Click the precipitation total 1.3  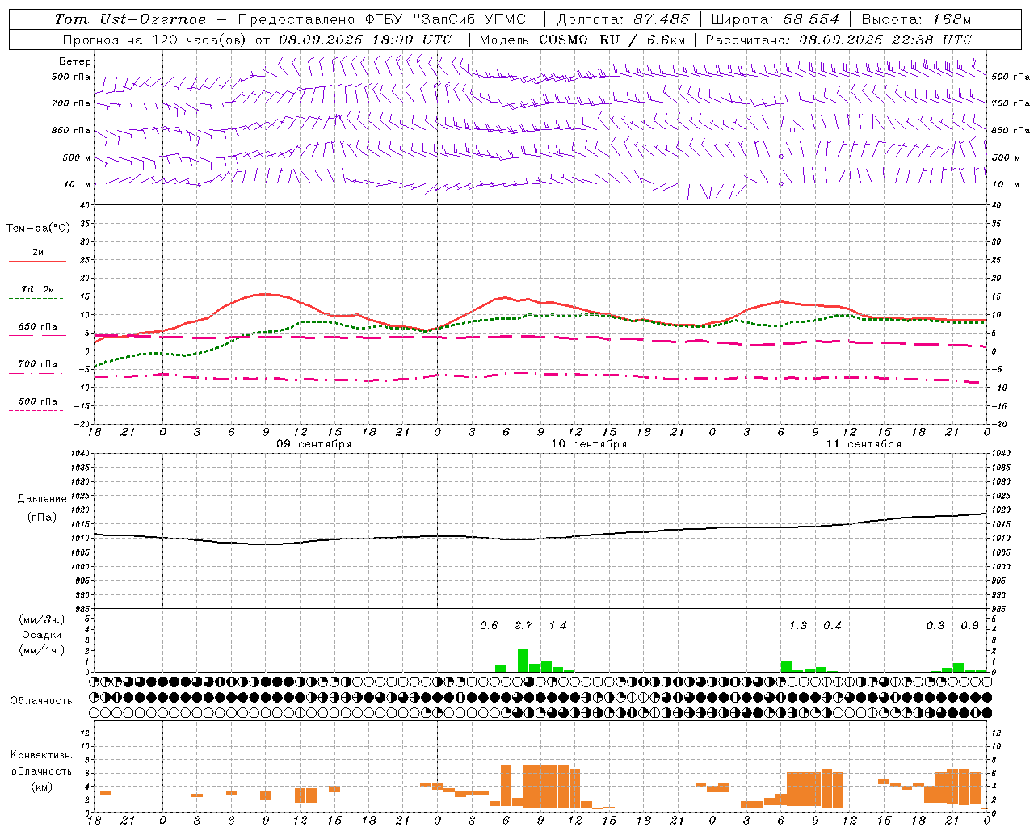click(798, 626)
